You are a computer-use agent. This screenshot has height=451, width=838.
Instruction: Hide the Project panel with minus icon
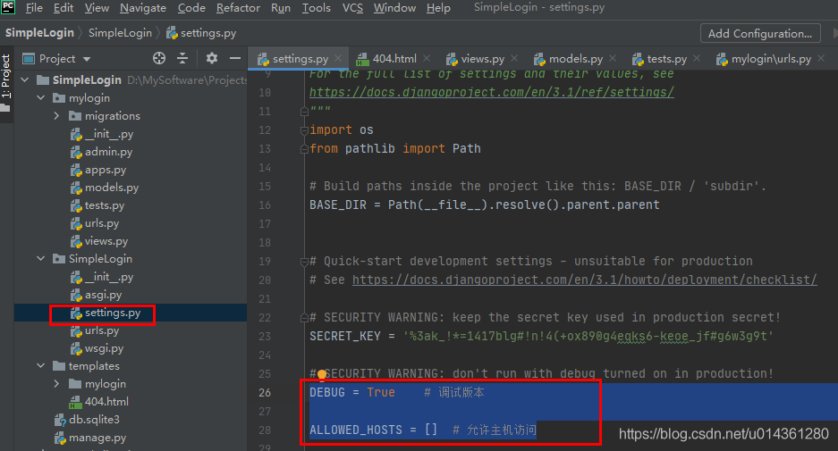(x=234, y=58)
